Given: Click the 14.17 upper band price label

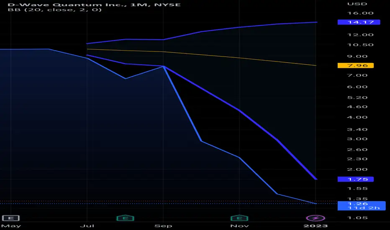Looking at the screenshot, I should point(359,22).
